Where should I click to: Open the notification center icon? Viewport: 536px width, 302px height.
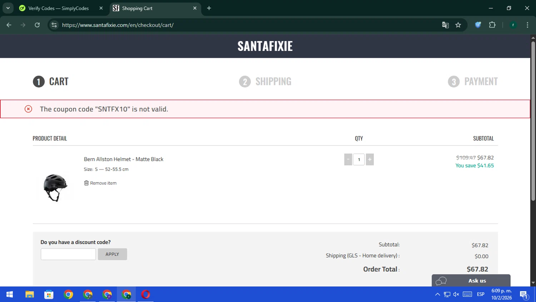tap(524, 295)
